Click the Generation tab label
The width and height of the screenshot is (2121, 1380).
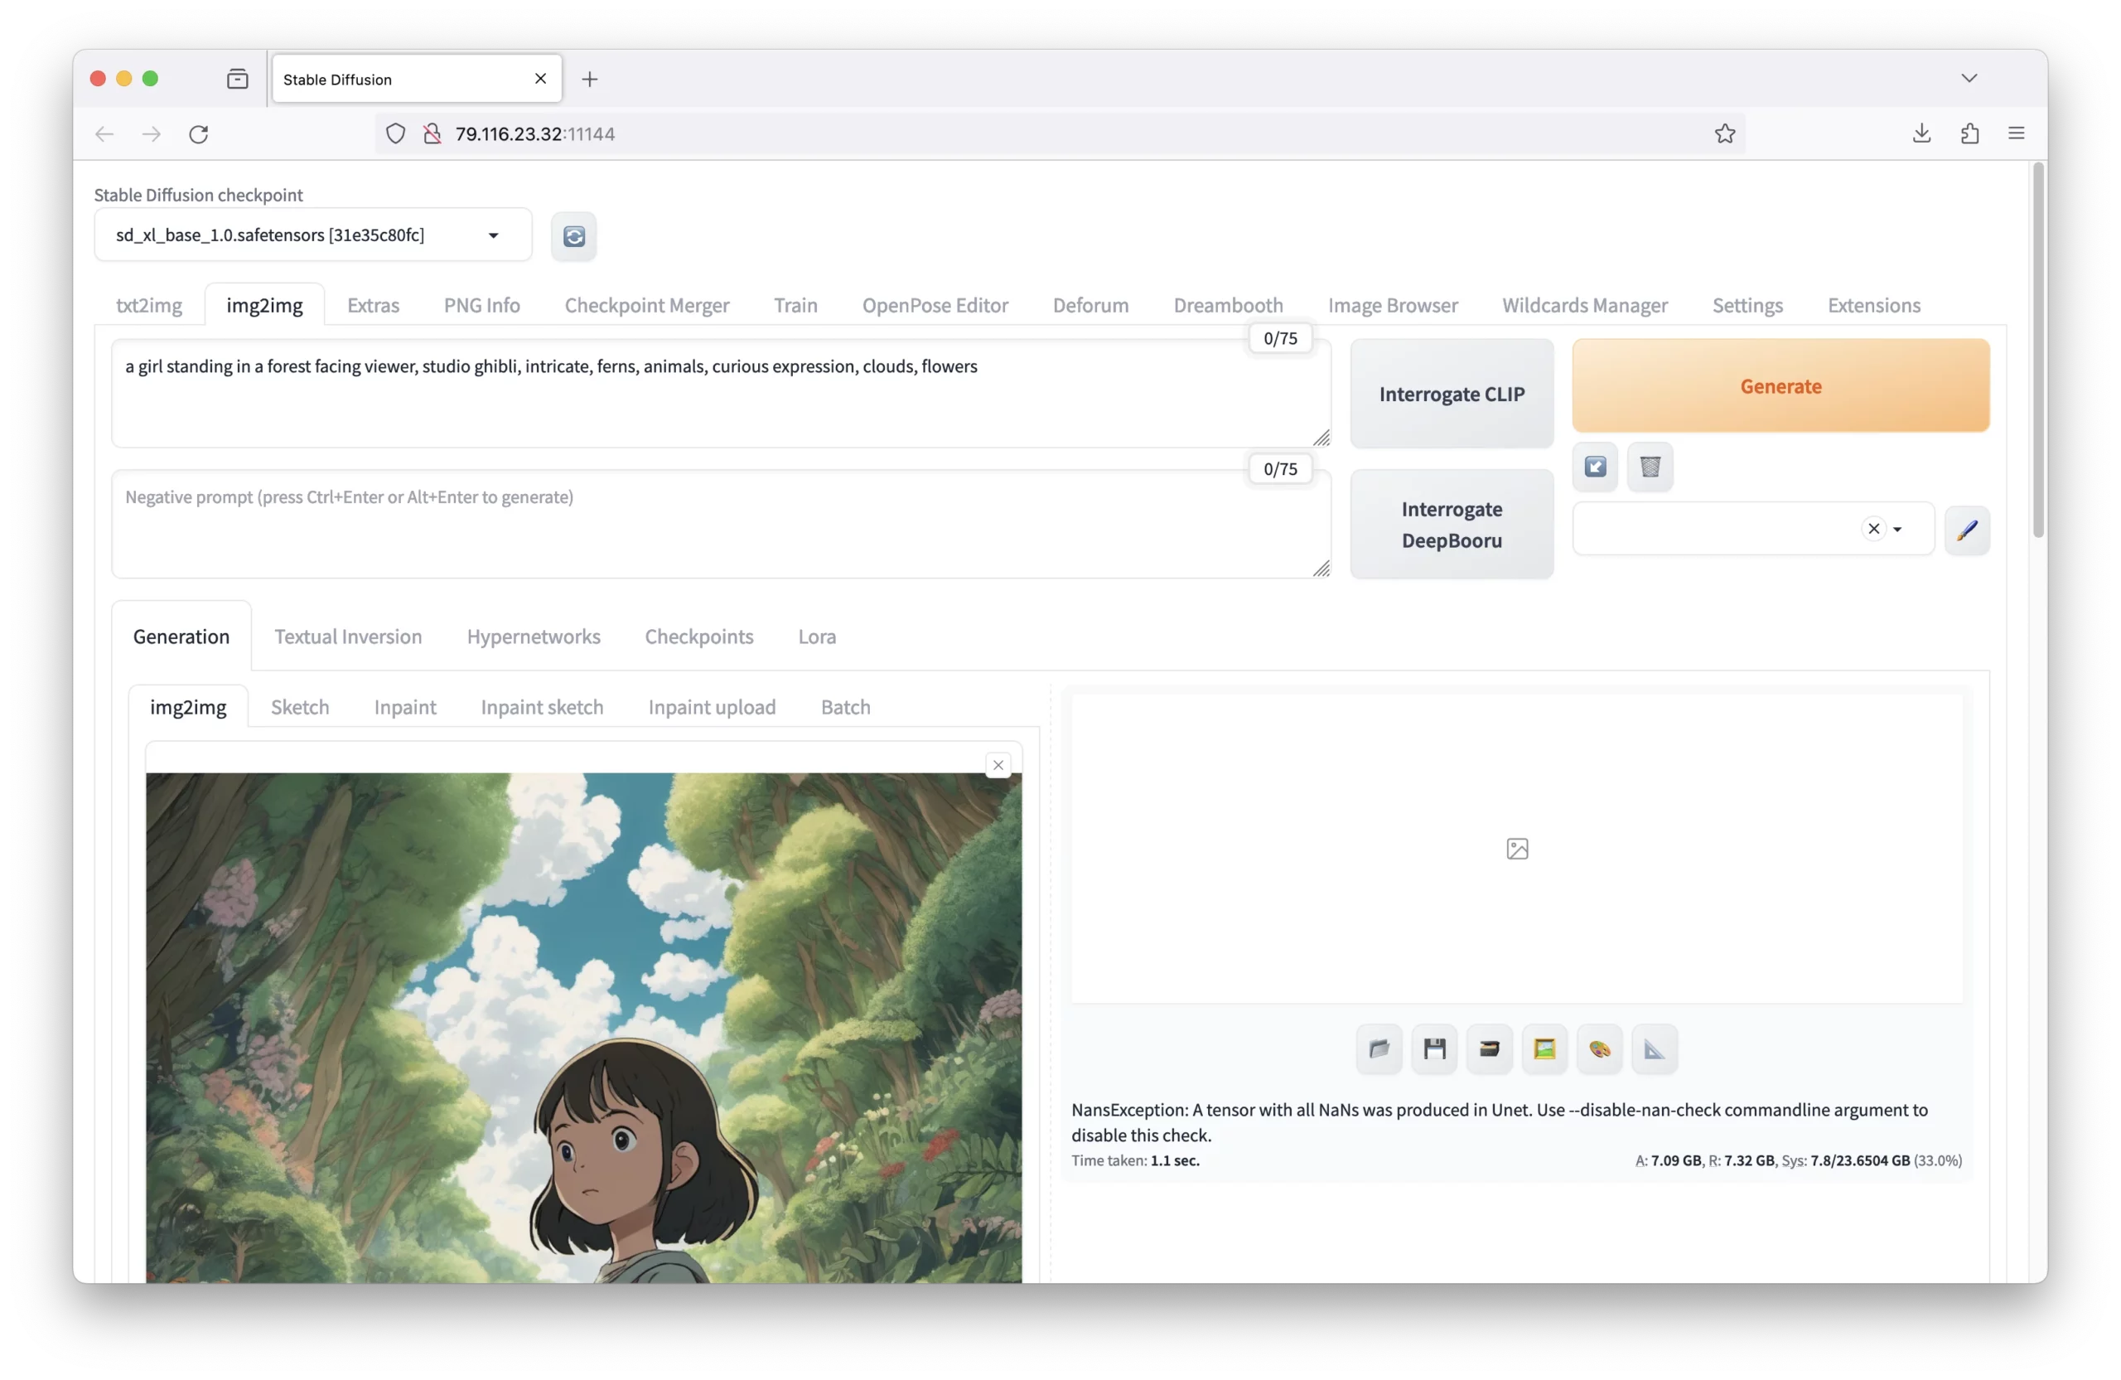181,637
